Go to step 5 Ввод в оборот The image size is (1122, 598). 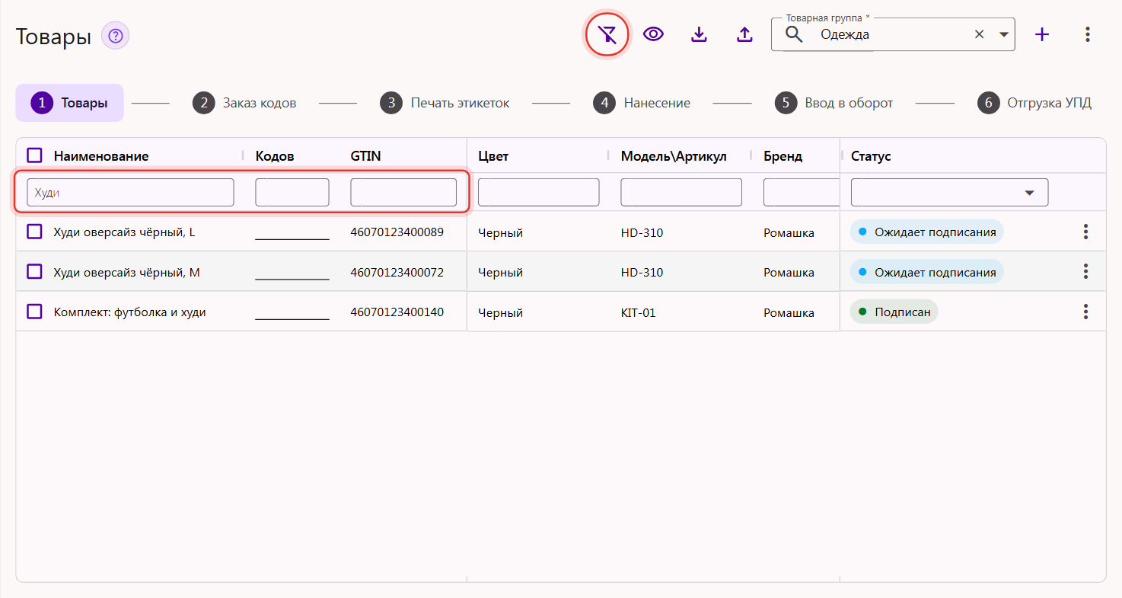click(x=834, y=103)
